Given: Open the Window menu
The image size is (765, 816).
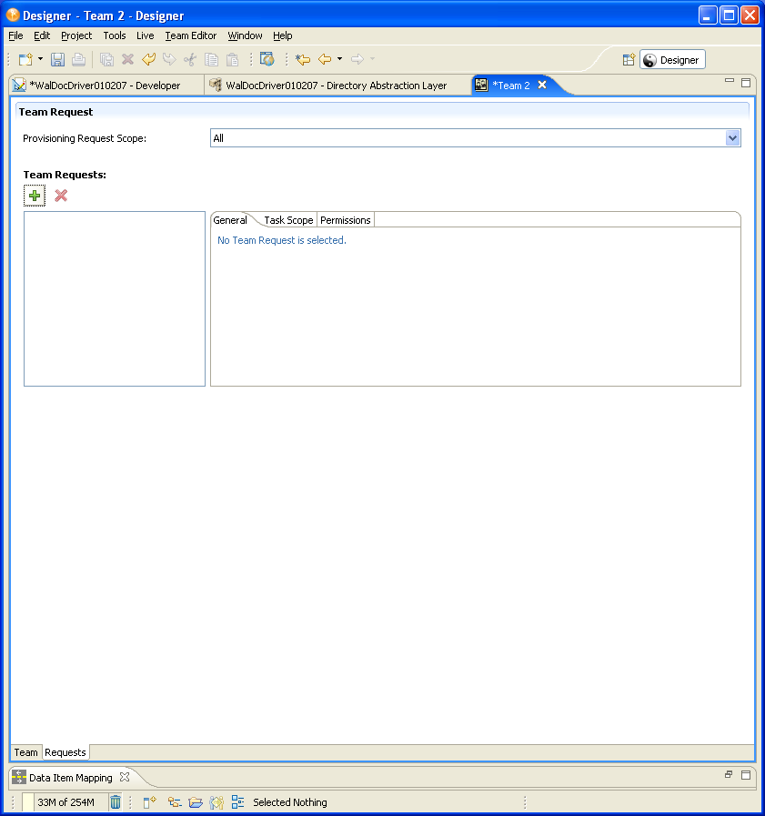Looking at the screenshot, I should pos(245,35).
